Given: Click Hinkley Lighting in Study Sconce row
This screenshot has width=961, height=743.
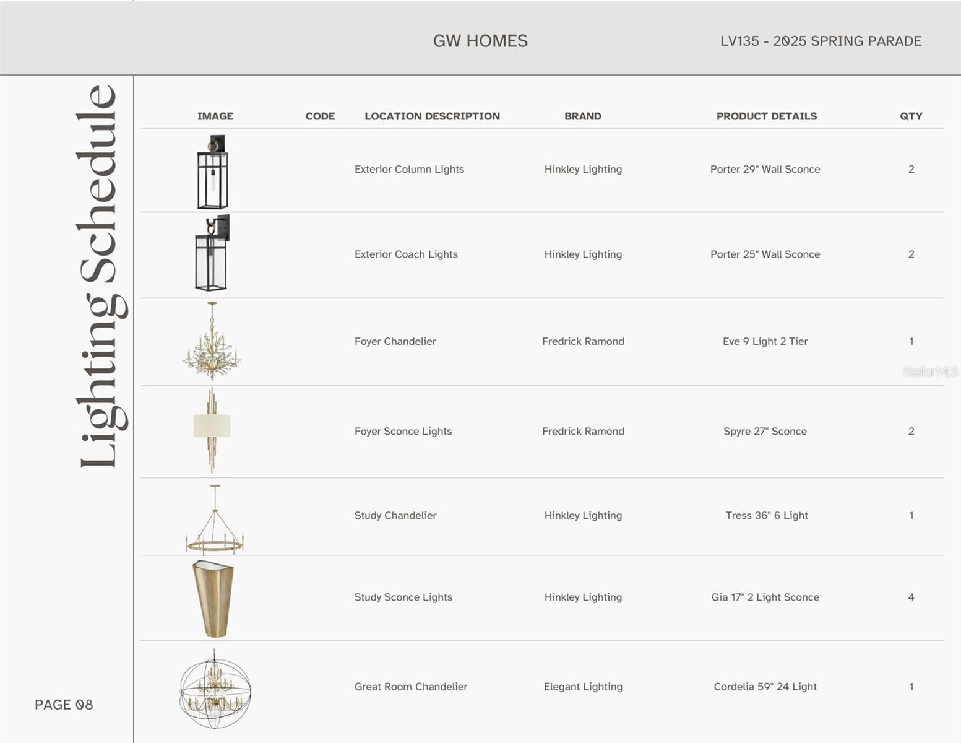Looking at the screenshot, I should pos(583,597).
